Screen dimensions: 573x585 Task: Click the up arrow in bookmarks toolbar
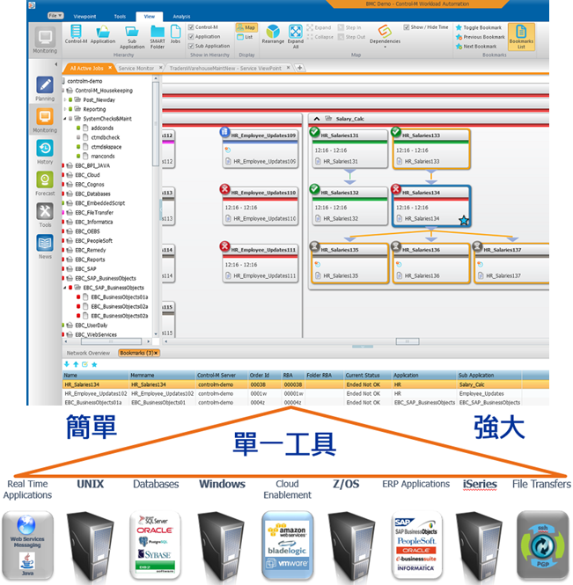tap(76, 364)
